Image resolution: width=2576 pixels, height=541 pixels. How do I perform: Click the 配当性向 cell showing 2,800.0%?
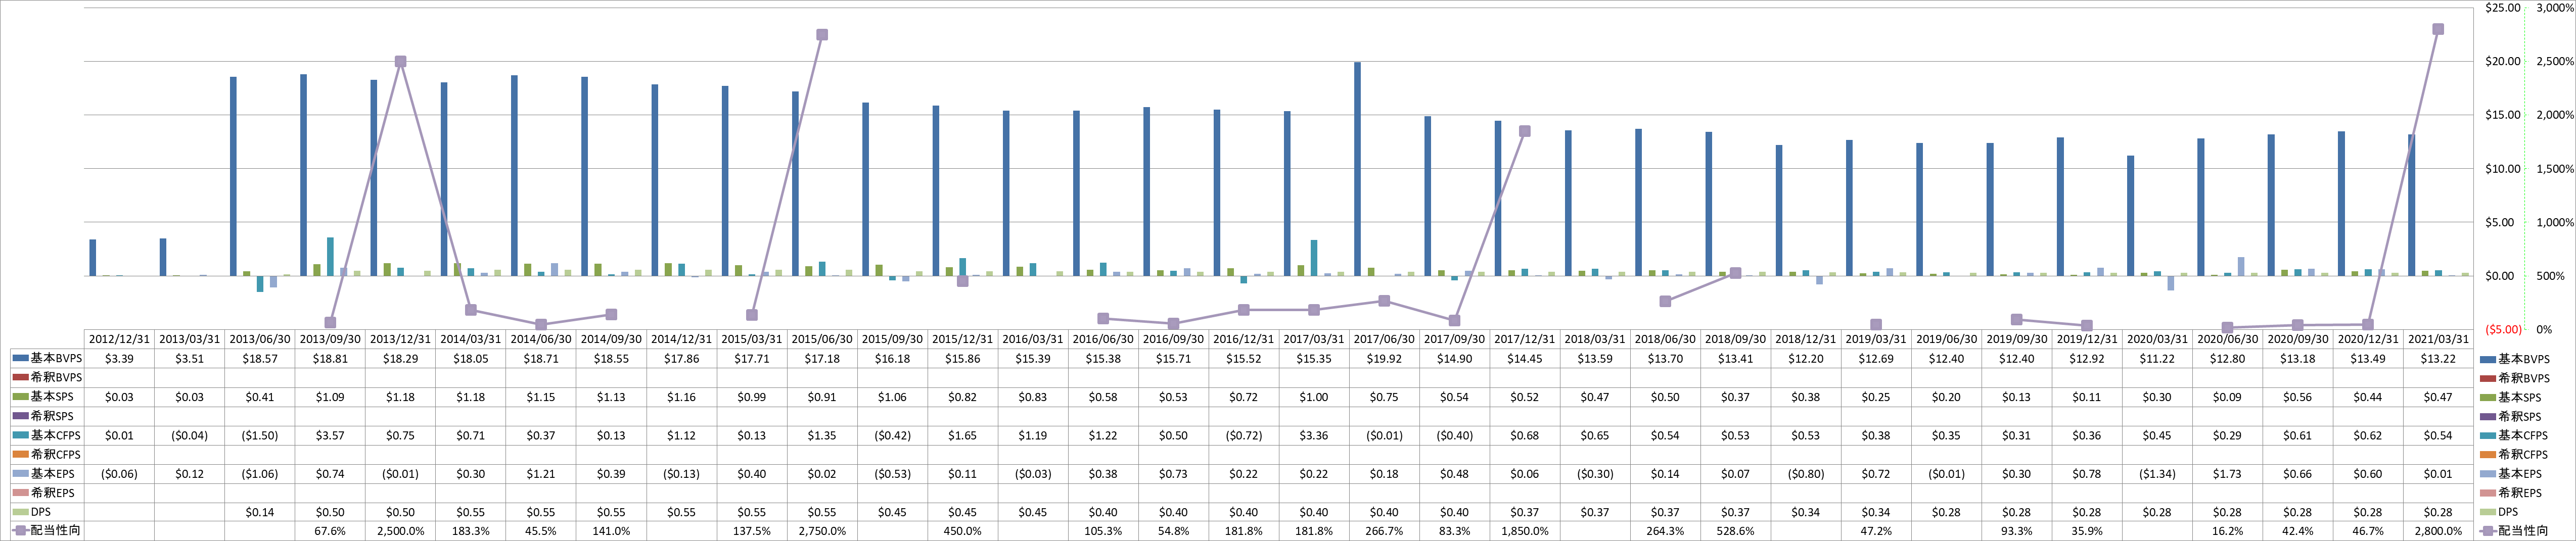click(x=2438, y=531)
